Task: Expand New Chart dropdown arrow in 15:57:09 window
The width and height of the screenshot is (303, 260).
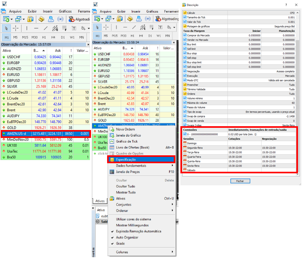Action: pos(12,19)
